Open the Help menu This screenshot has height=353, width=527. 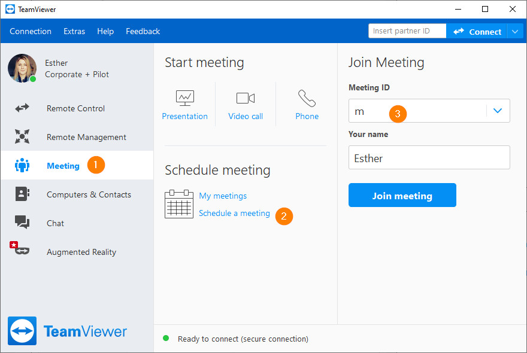tap(105, 31)
